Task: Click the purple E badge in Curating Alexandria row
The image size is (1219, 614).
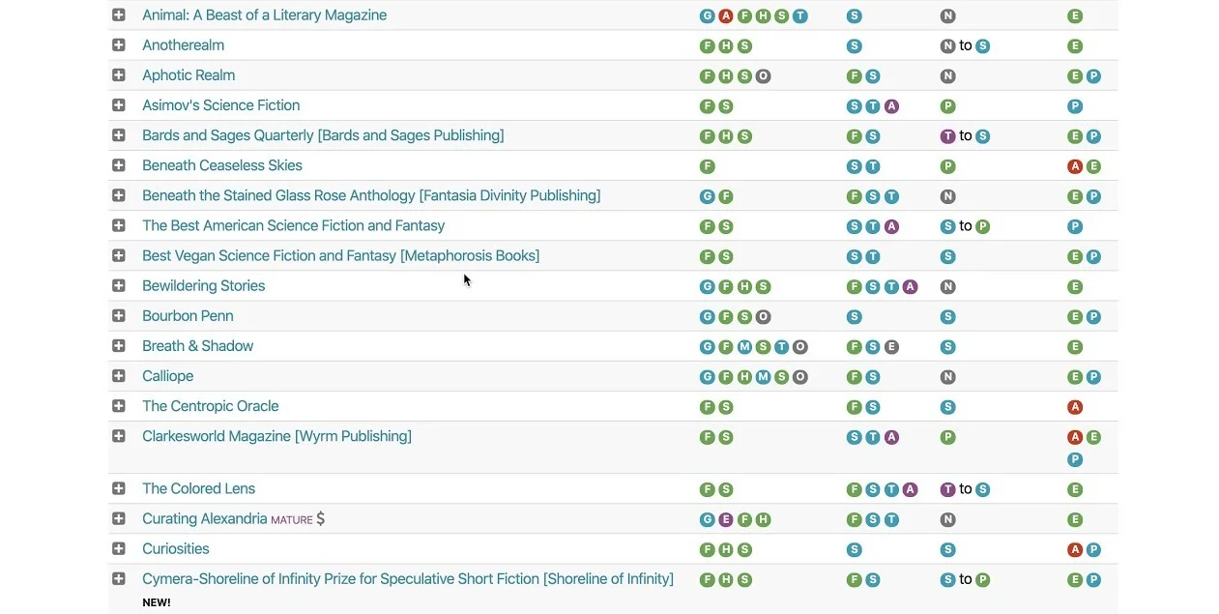Action: point(726,520)
